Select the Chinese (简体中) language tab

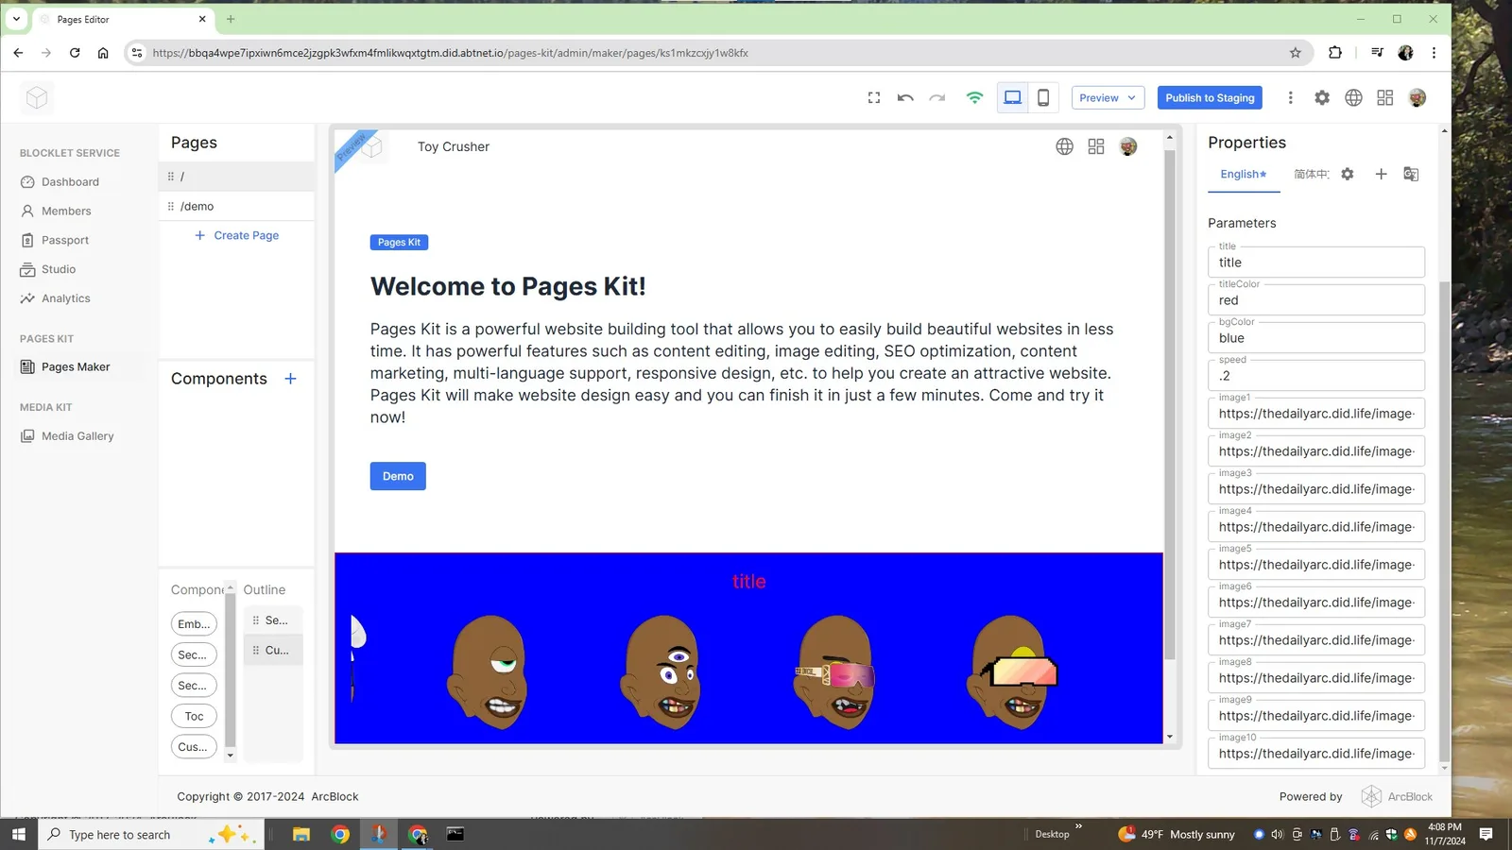pos(1311,174)
